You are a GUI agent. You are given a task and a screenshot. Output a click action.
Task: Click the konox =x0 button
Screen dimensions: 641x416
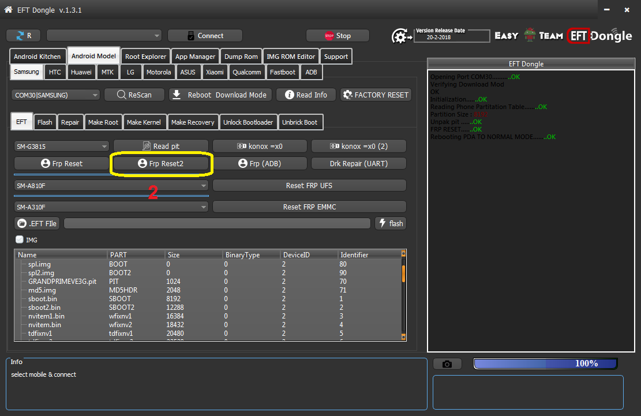point(260,146)
